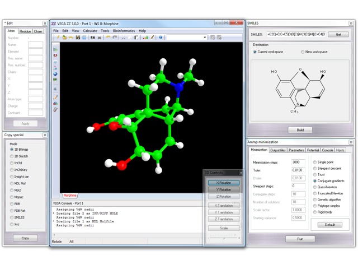The width and height of the screenshot is (358, 269).
Task: Click the cut scissors toolbar icon
Action: pyautogui.click(x=123, y=38)
